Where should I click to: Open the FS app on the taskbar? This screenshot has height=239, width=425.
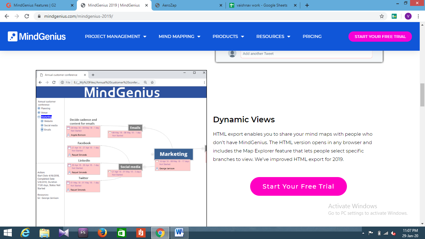83,232
